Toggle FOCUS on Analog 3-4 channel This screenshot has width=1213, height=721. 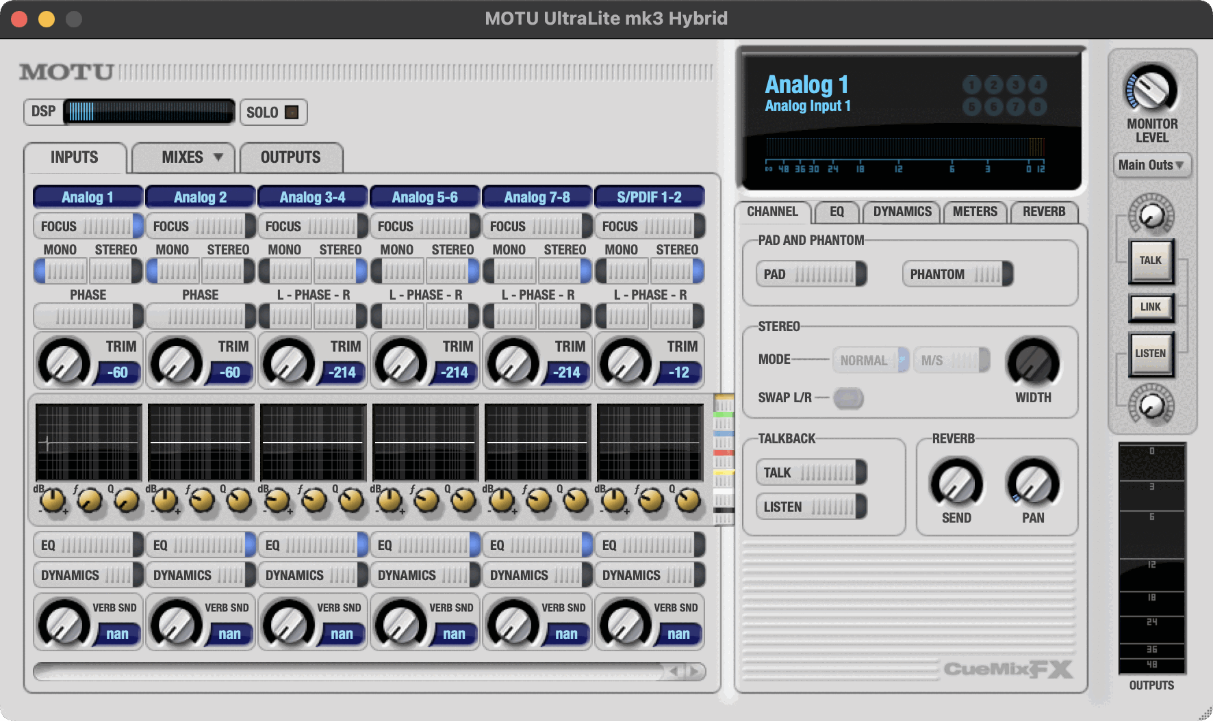click(313, 226)
